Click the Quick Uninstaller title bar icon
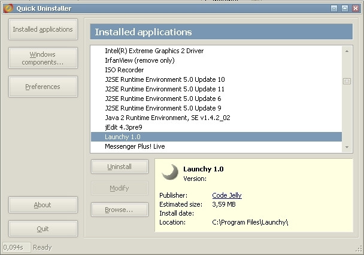Screen dimensions: 364x255 8,8
